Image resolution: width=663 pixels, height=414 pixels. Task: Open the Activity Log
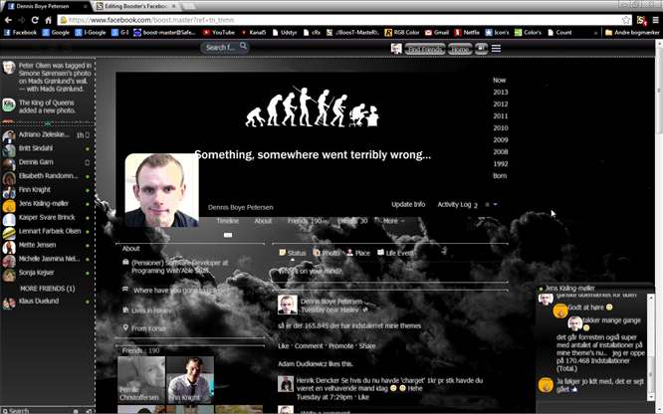[x=454, y=204]
